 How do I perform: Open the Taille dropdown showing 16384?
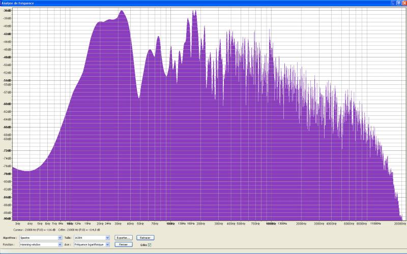point(92,238)
